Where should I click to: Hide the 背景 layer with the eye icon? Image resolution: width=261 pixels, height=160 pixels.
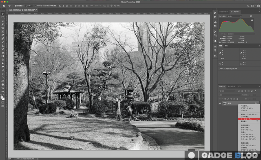point(220,103)
